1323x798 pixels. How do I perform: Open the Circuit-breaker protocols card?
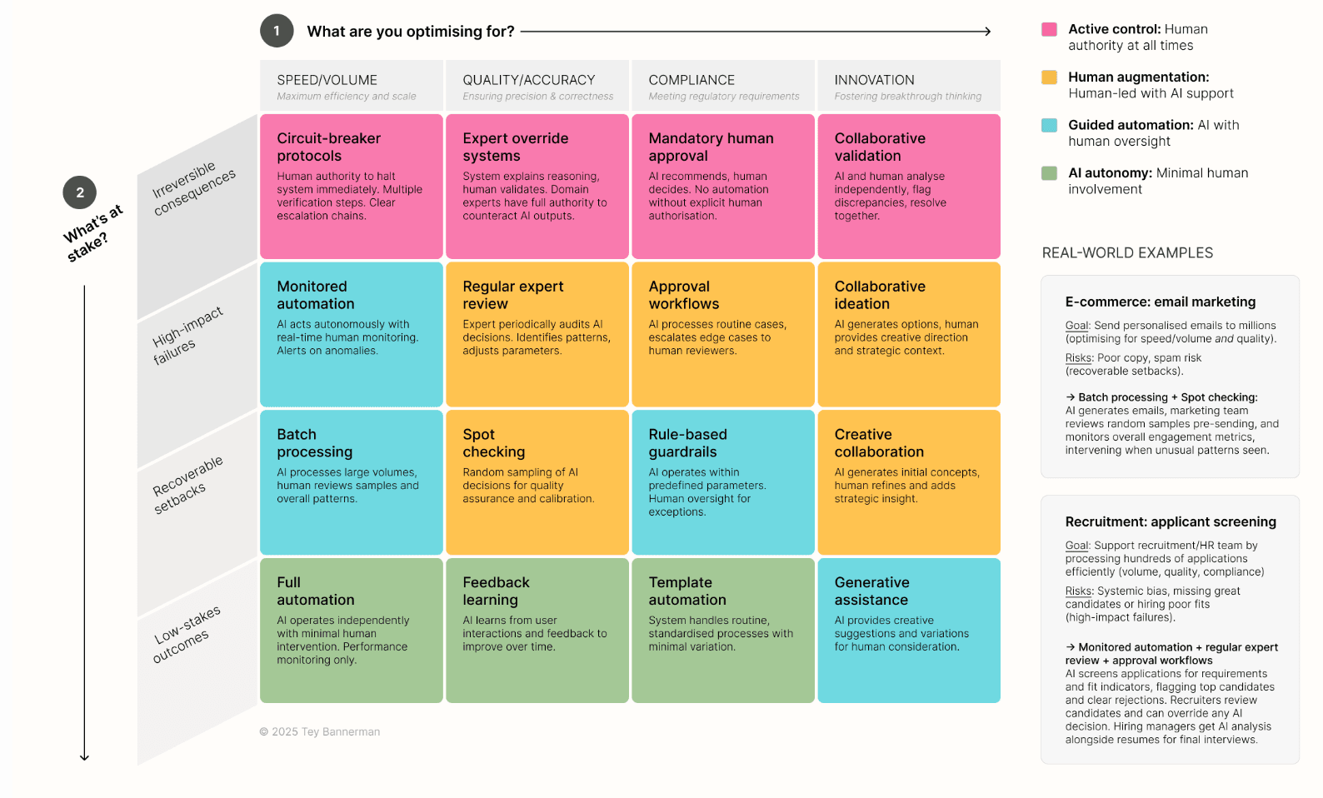click(351, 187)
